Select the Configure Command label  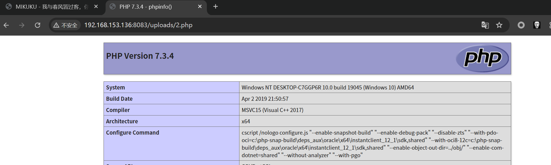(x=133, y=133)
